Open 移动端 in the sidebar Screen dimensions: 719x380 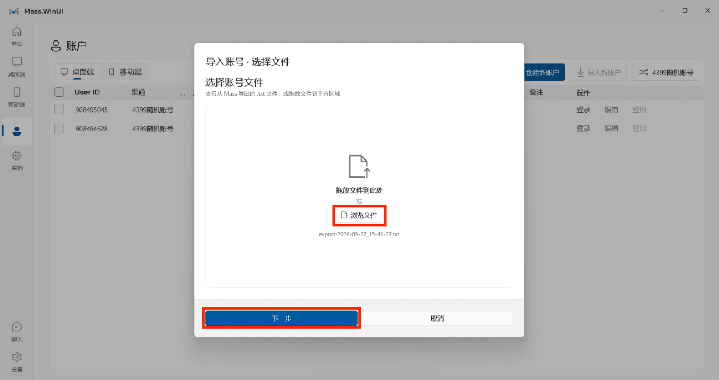[17, 97]
